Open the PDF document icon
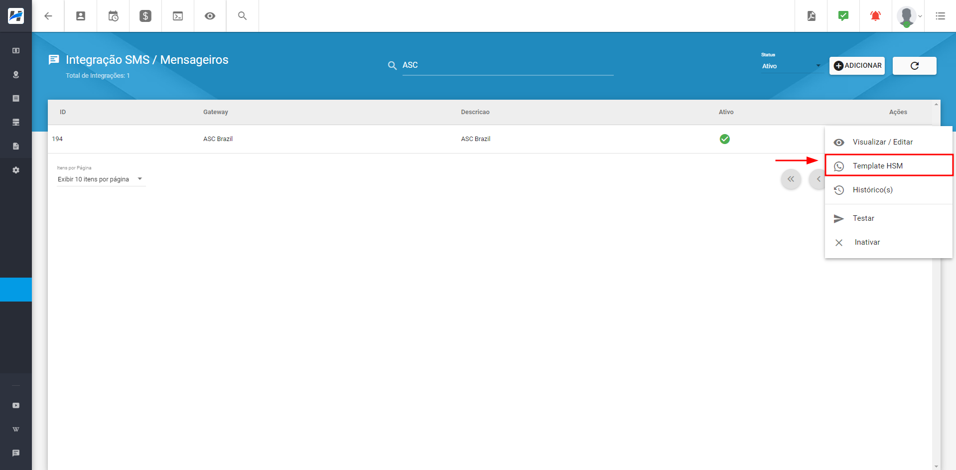 812,16
